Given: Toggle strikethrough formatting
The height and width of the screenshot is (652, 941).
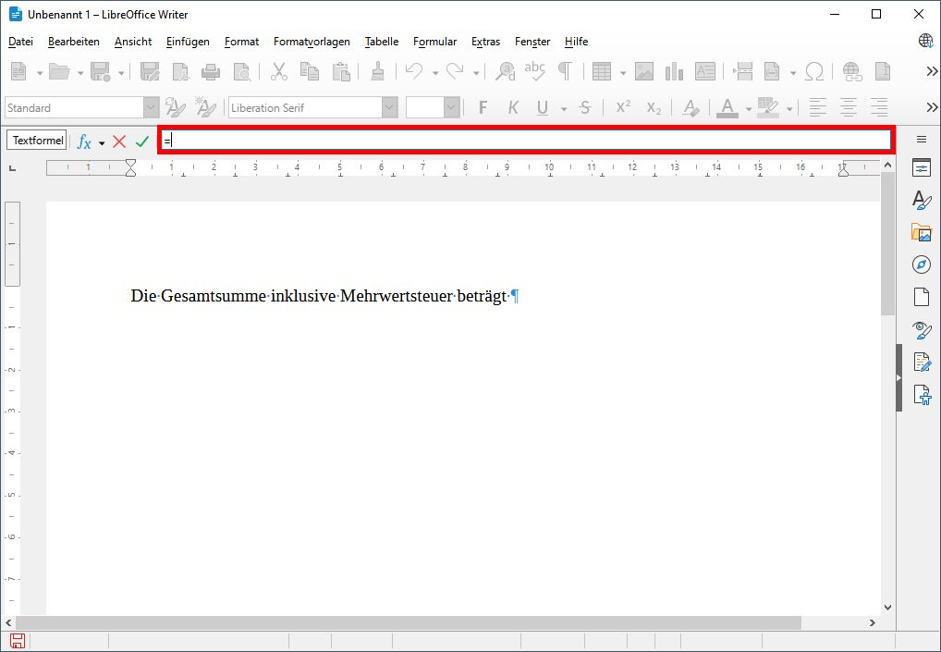Looking at the screenshot, I should tap(585, 107).
